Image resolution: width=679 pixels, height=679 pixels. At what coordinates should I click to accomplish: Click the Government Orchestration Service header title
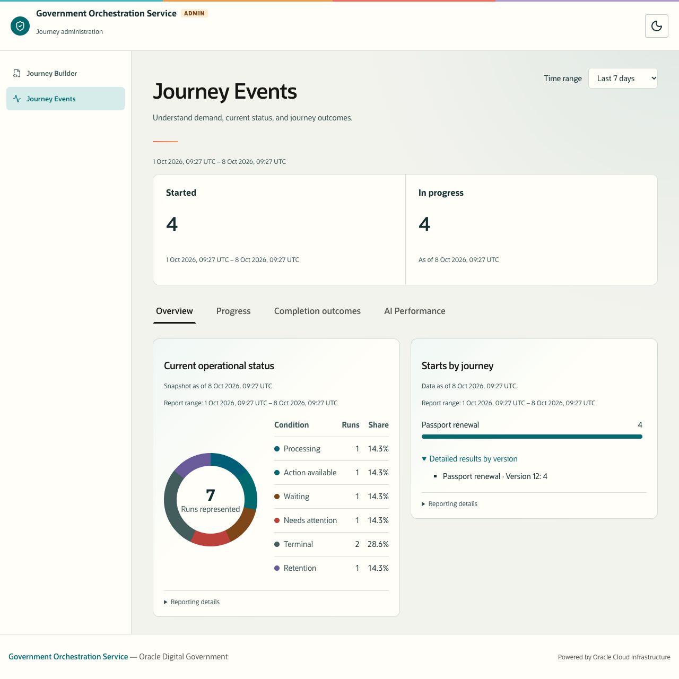106,13
